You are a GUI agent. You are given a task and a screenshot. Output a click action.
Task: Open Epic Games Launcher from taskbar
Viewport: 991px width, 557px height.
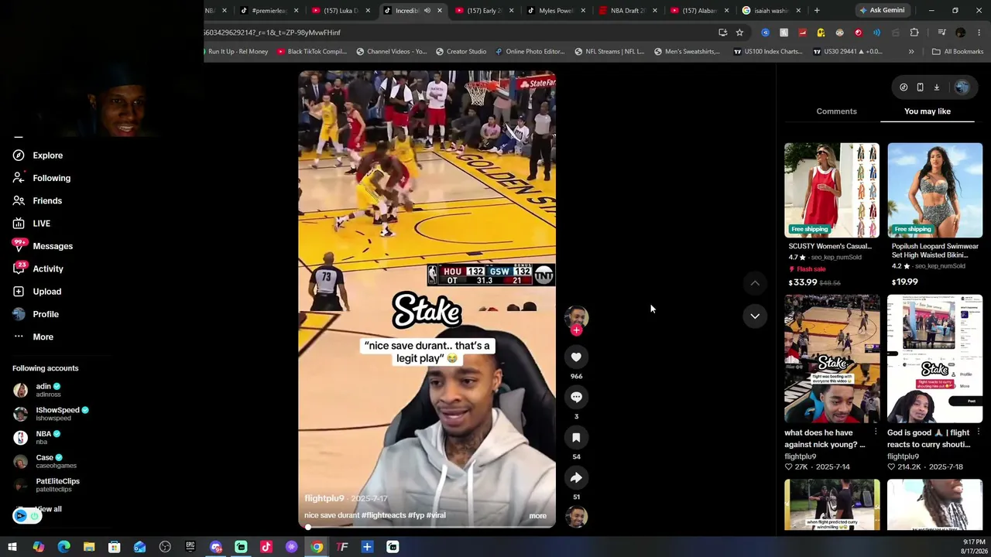coord(190,547)
